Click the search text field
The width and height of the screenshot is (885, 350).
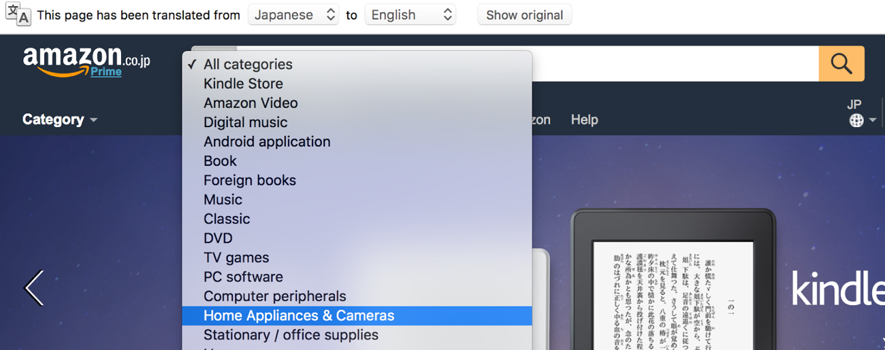675,64
